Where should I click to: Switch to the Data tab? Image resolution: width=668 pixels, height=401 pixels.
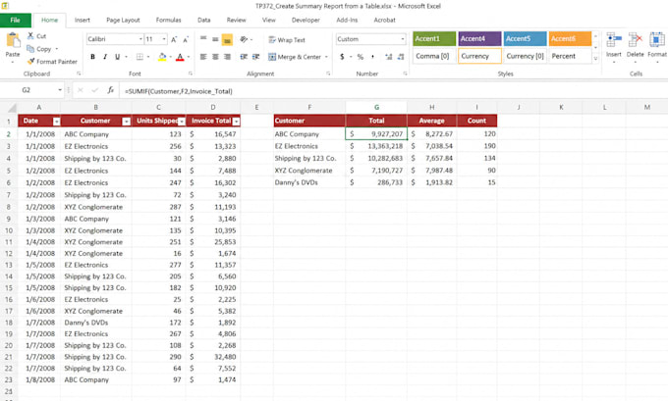tap(203, 20)
